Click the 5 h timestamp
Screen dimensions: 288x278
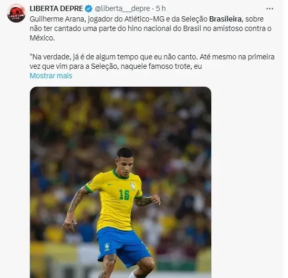(161, 8)
